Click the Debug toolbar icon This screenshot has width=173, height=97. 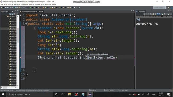tap(26, 8)
